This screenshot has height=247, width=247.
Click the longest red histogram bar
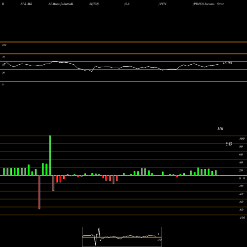tap(40, 192)
